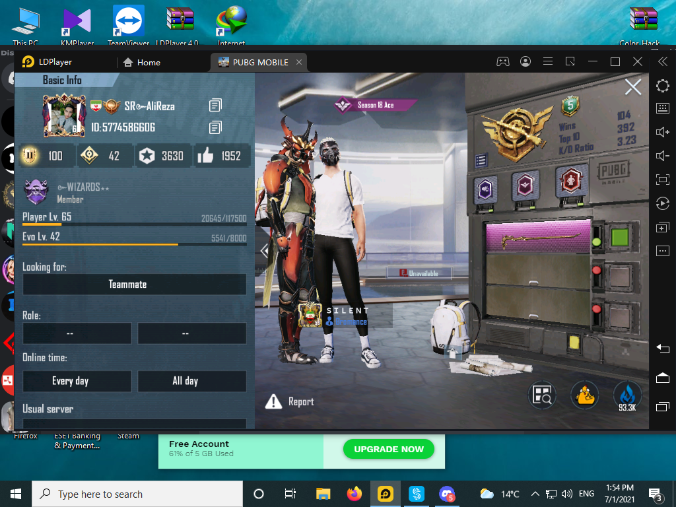The image size is (676, 507).
Task: Click the 1952 likes thumbs-up icon
Action: click(x=205, y=156)
